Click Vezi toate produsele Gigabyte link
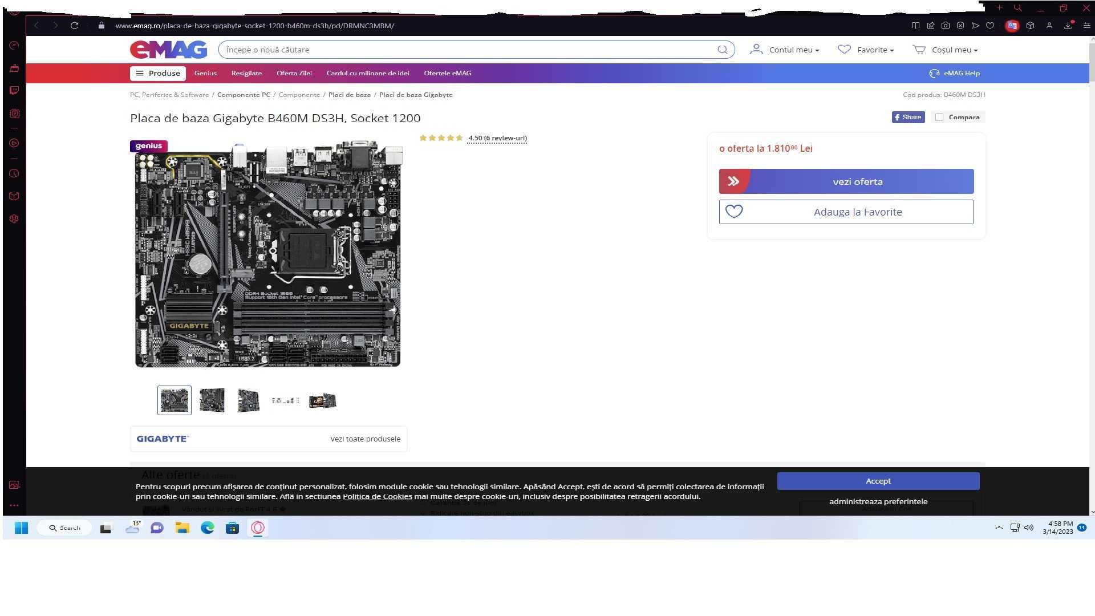The width and height of the screenshot is (1095, 616). 366,439
